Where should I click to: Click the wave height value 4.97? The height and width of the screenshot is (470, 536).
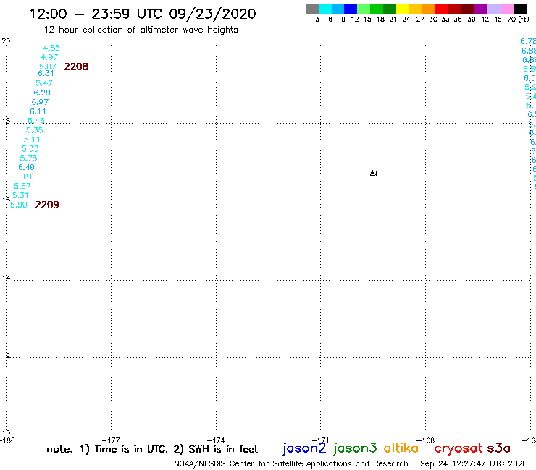[x=49, y=57]
